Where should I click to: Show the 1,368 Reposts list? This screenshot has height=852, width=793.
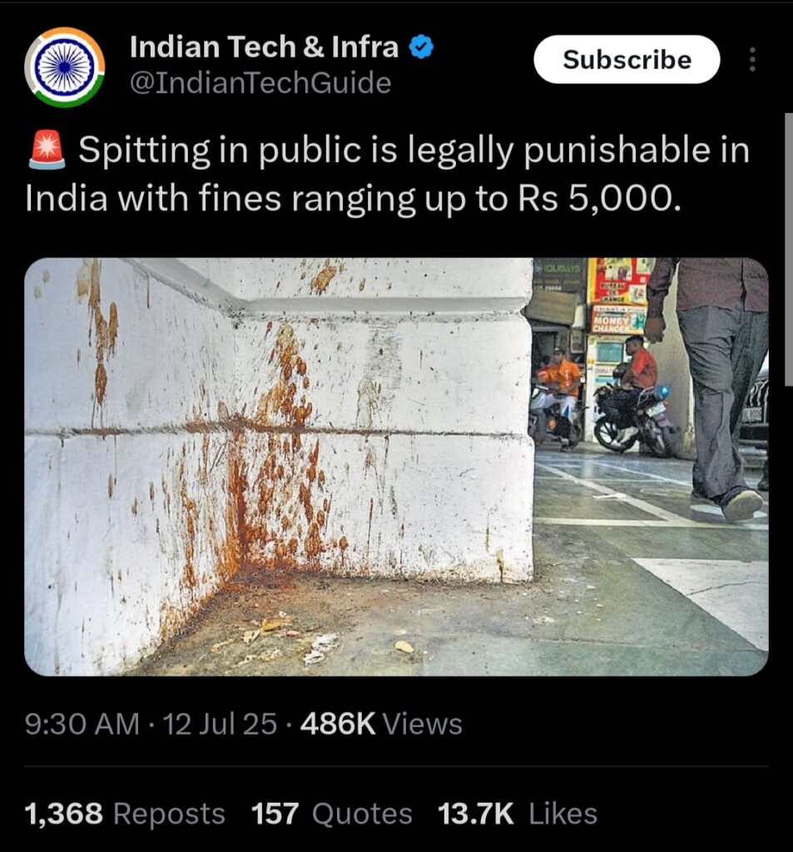coord(125,814)
